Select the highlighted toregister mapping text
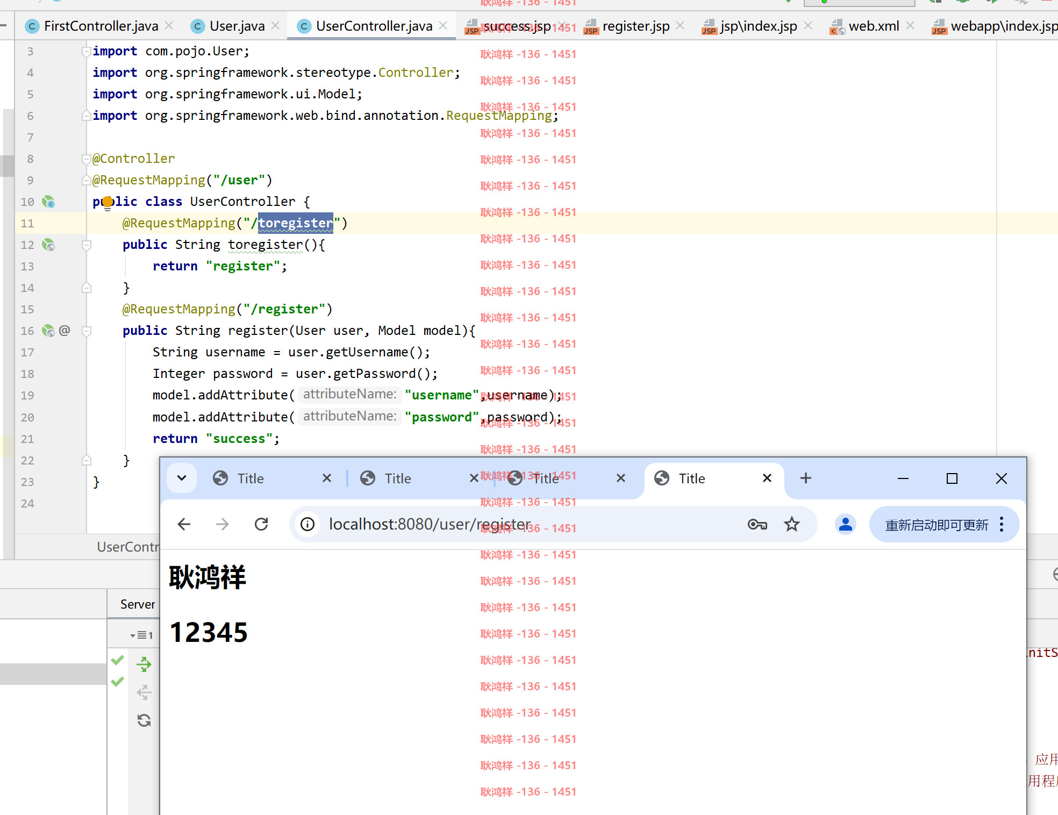Screen dimensions: 1058x815 pyautogui.click(x=296, y=223)
